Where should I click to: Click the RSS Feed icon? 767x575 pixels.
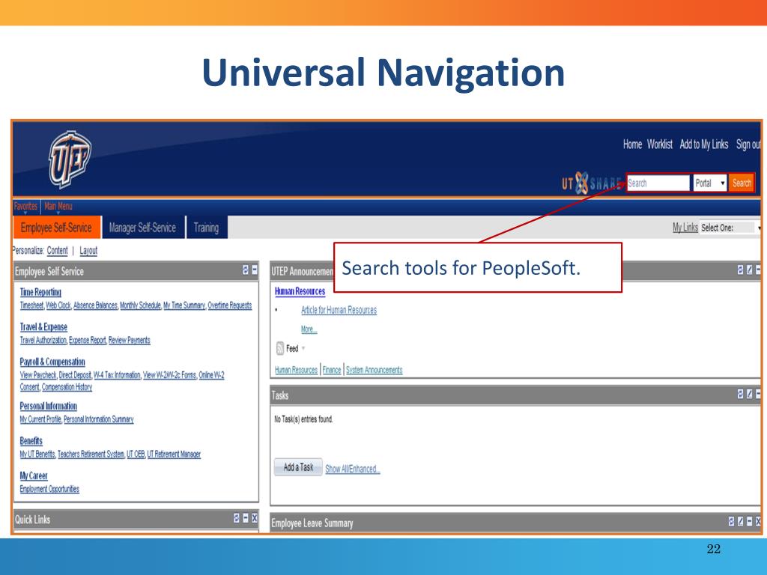[280, 348]
